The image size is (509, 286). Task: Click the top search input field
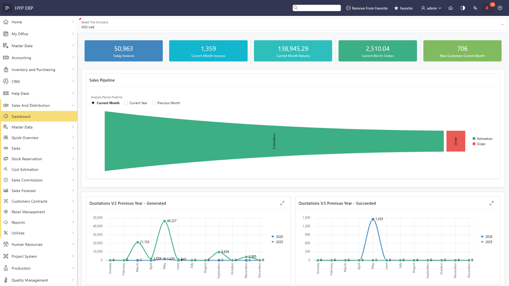(x=317, y=8)
